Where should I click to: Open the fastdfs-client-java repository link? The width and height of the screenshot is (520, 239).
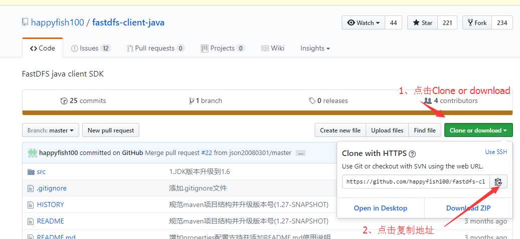128,22
